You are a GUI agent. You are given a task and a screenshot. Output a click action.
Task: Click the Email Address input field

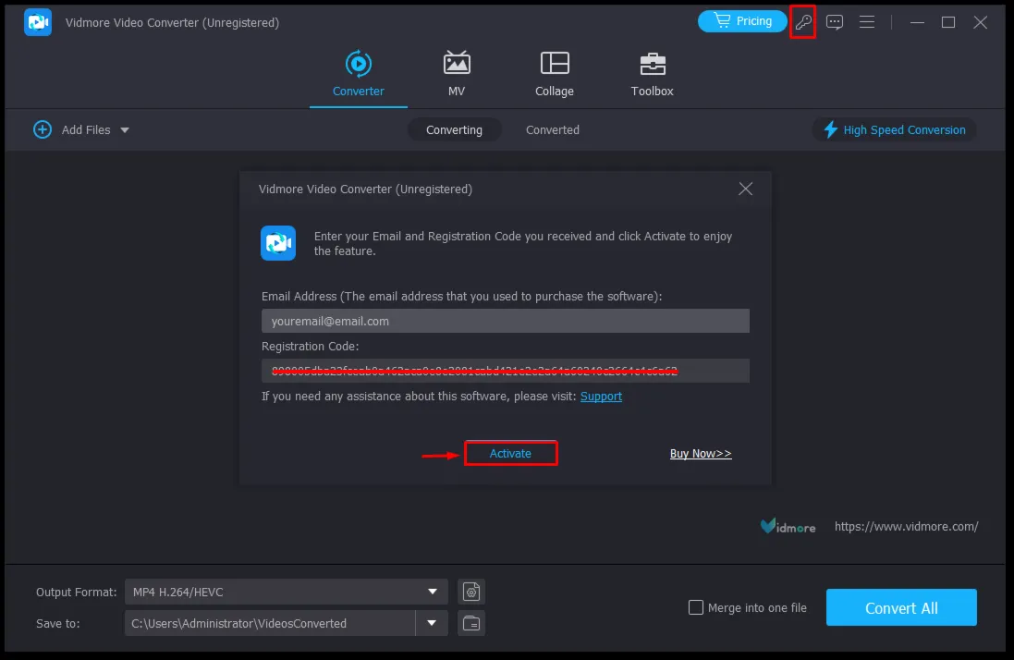505,321
